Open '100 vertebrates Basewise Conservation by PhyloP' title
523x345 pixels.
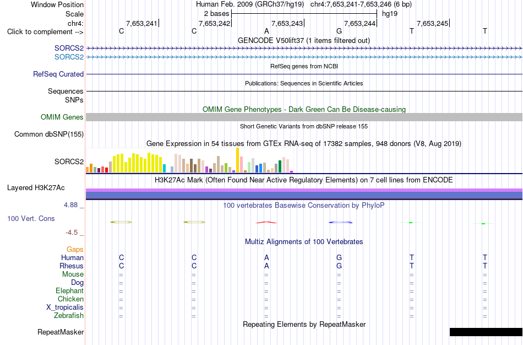click(304, 206)
